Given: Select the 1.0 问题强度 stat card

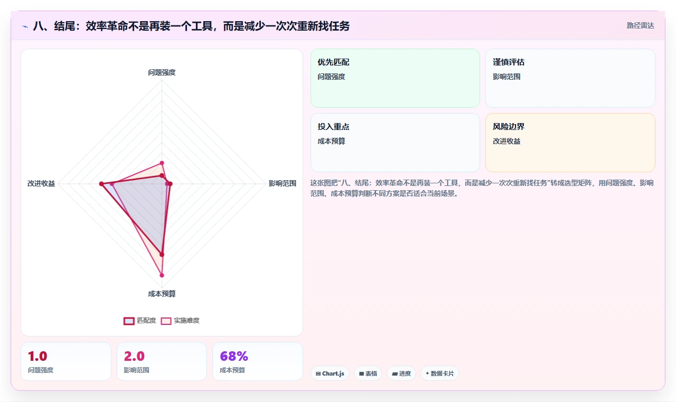Looking at the screenshot, I should click(66, 361).
